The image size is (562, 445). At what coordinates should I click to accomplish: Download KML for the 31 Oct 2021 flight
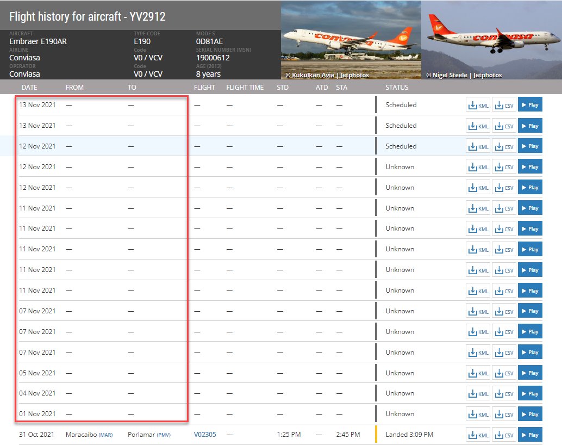pos(478,435)
